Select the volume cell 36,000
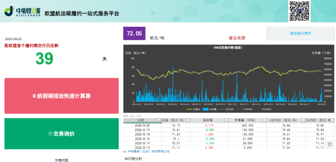The image size is (336, 162). (248, 143)
